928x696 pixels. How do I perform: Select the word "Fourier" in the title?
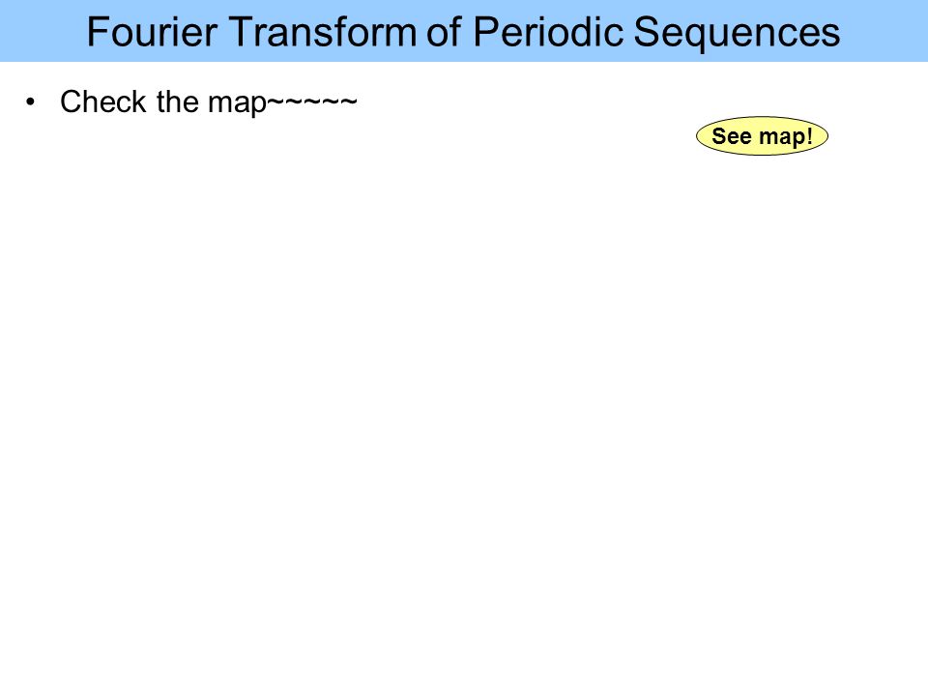pyautogui.click(x=152, y=31)
